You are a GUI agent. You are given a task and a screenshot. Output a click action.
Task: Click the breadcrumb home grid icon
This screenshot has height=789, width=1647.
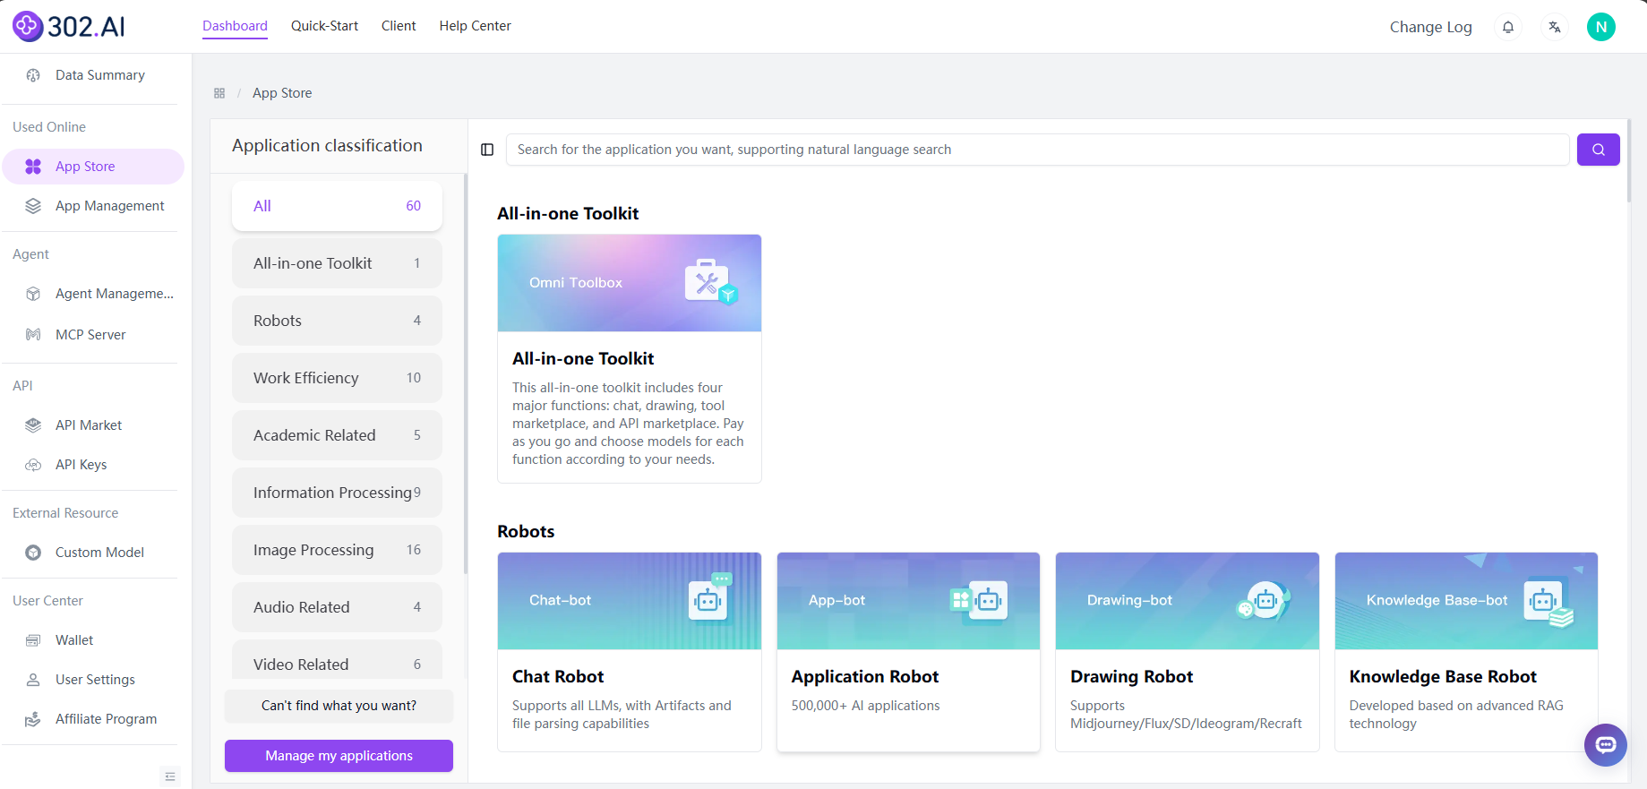[x=219, y=93]
